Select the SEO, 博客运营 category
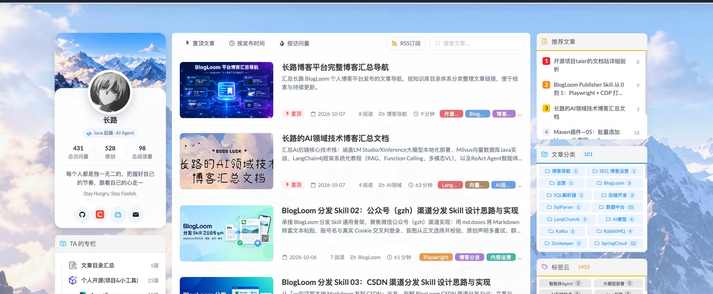713x294 pixels. tap(614, 171)
